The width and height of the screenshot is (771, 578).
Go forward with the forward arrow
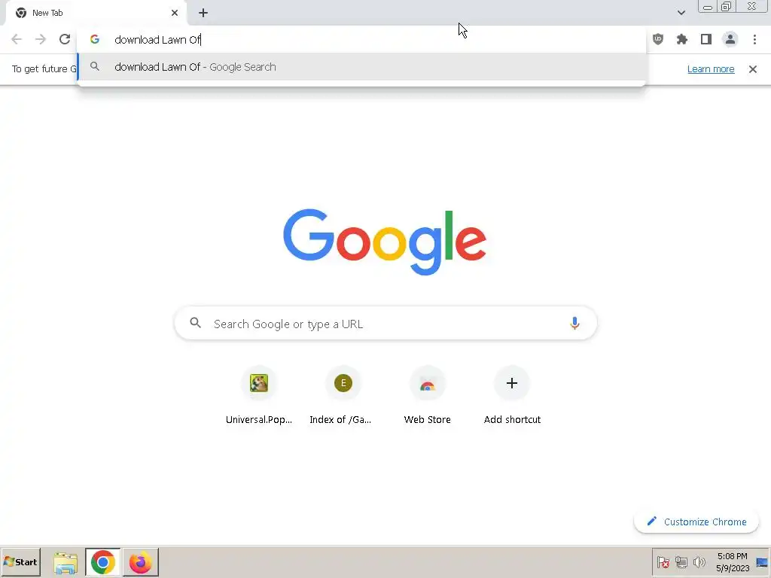click(x=41, y=39)
